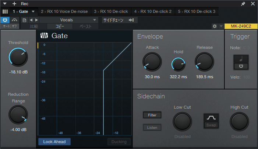This screenshot has width=258, height=149.
Task: Toggle the Gate plugin power button
Action: (x=5, y=20)
